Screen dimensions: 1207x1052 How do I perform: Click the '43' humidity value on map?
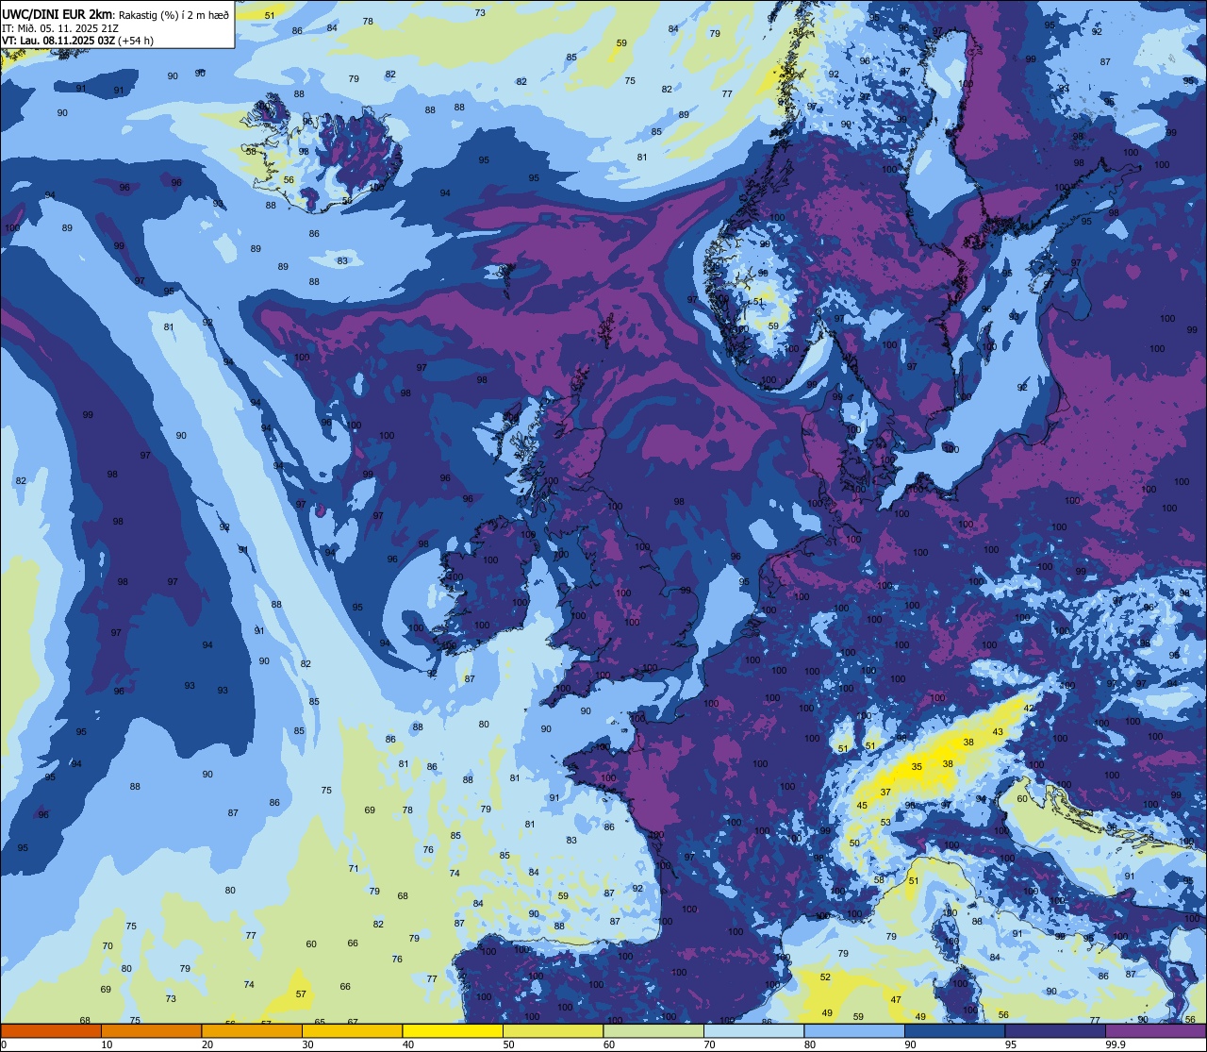(998, 732)
